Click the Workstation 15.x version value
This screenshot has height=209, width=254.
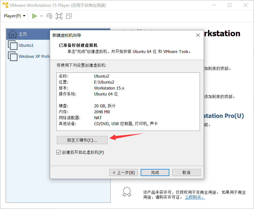coord(109,88)
